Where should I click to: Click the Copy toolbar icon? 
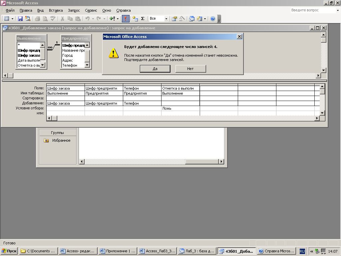click(70, 19)
